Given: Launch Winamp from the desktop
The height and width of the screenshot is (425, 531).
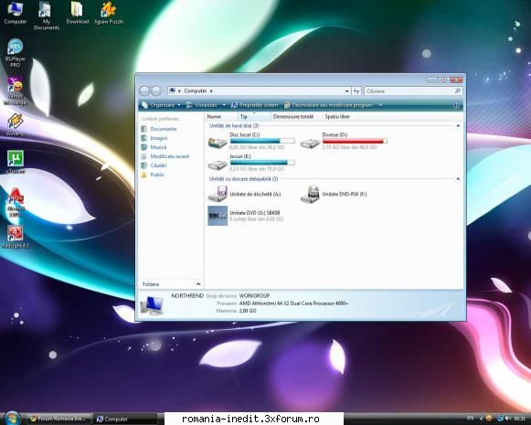Looking at the screenshot, I should (x=16, y=124).
